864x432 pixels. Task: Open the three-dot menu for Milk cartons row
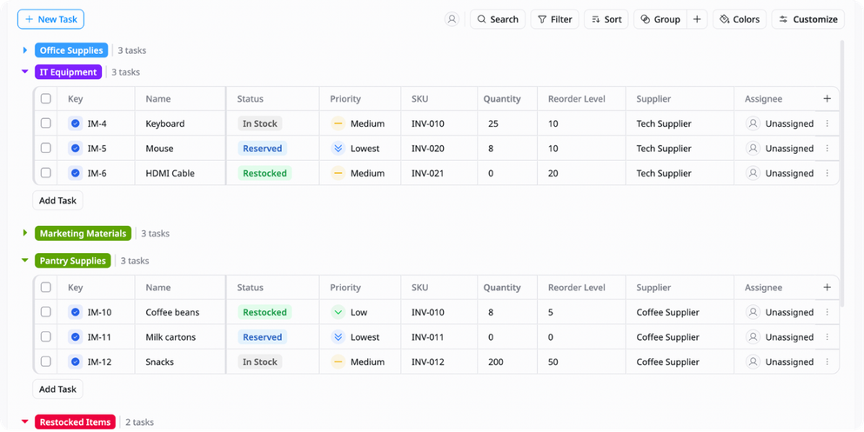coord(827,336)
